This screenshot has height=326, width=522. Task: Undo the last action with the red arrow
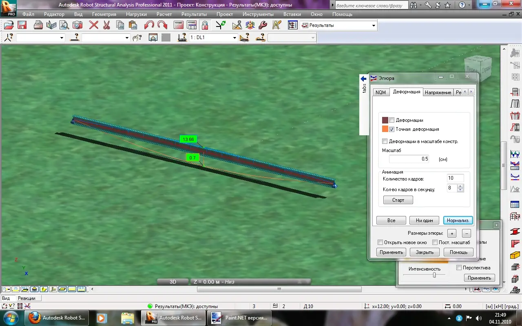149,25
